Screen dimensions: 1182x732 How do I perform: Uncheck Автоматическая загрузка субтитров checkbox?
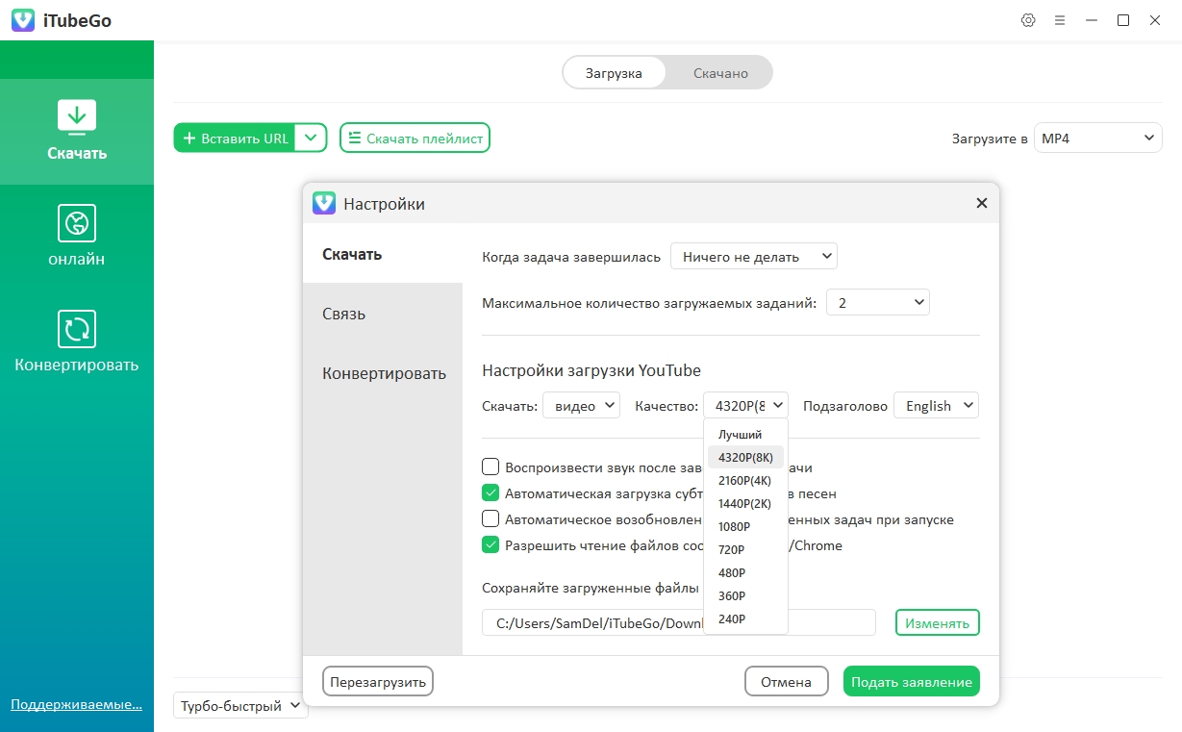[x=490, y=493]
